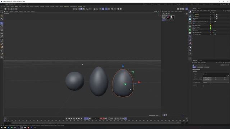Toggle the top object's enable checkmark
The height and width of the screenshot is (129, 230).
(213, 13)
